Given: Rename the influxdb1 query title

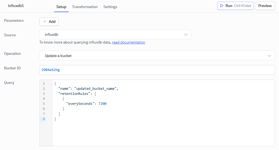Looking at the screenshot, I should click(x=16, y=6).
